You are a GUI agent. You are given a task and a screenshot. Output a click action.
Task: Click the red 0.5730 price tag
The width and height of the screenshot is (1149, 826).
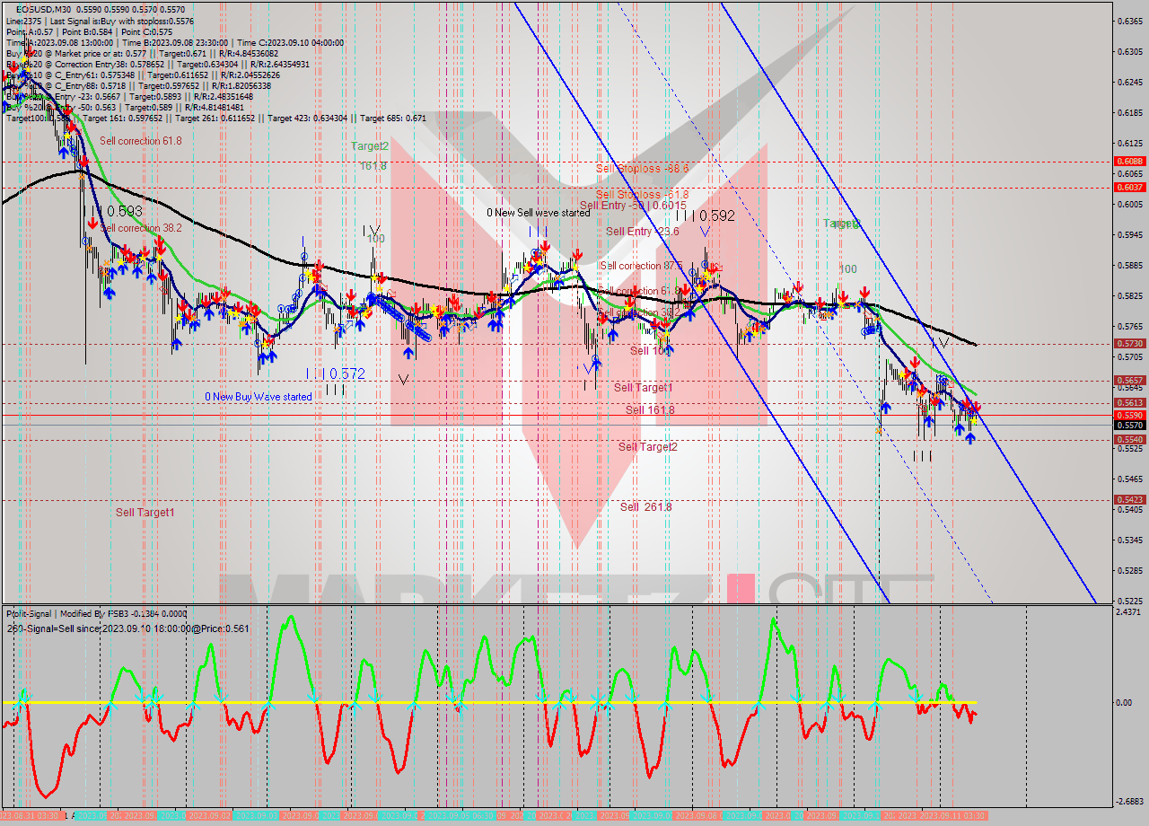click(x=1129, y=344)
